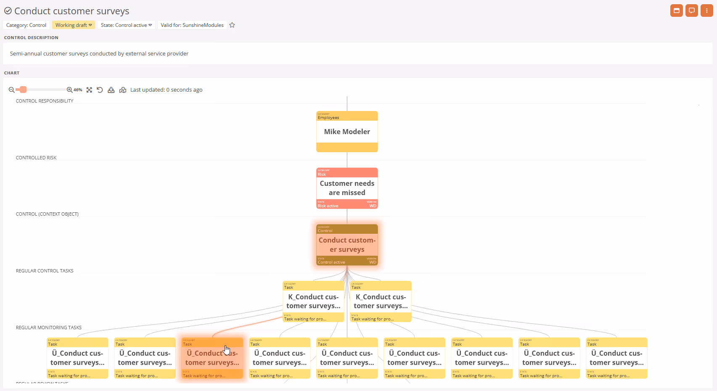Select the highlighted orange Ü_Conduct task node
The height and width of the screenshot is (391, 717).
(212, 358)
